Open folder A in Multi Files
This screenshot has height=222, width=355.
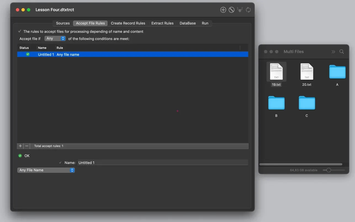[337, 72]
